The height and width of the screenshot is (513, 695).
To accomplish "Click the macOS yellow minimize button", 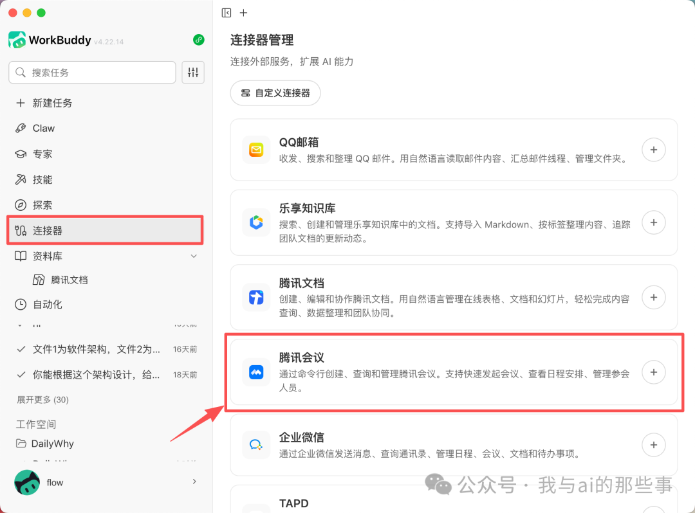I will tap(27, 13).
